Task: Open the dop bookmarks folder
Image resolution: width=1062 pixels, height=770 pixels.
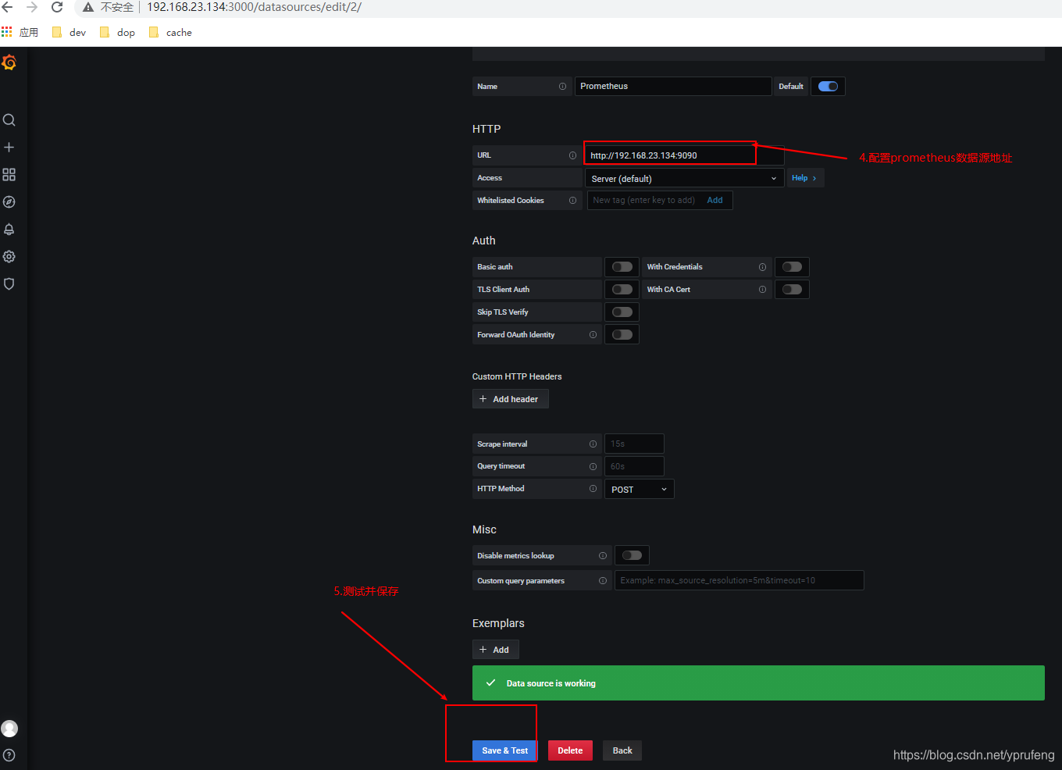Action: 118,32
